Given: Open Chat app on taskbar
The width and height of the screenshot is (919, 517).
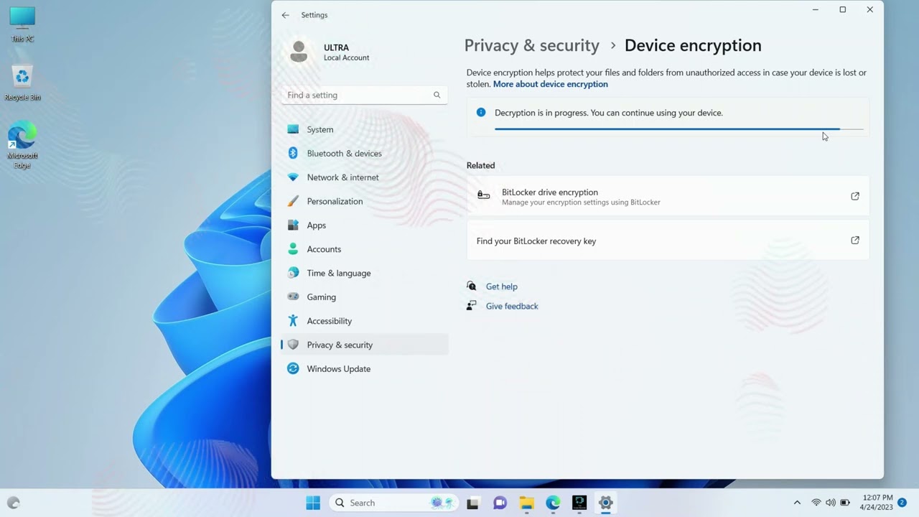Looking at the screenshot, I should point(500,503).
